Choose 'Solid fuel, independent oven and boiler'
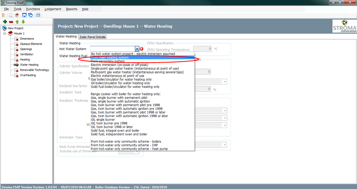357x189 pixels. 143,134
